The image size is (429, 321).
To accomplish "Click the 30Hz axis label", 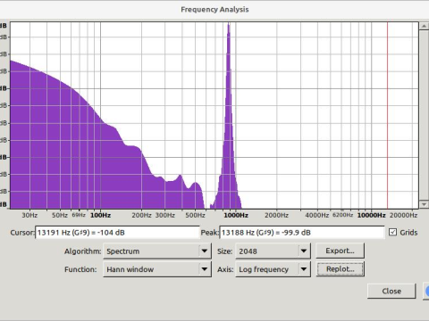I will pos(29,215).
